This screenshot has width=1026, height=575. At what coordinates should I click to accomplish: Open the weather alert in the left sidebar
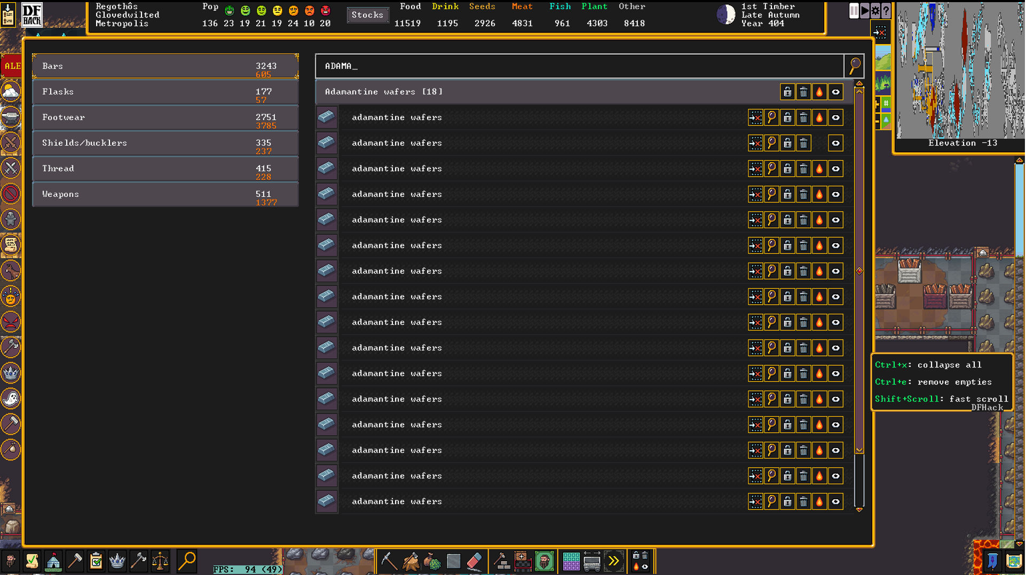tap(11, 91)
